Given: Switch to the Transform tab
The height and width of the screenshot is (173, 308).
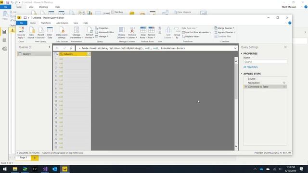Looking at the screenshot, I should pyautogui.click(x=46, y=23).
